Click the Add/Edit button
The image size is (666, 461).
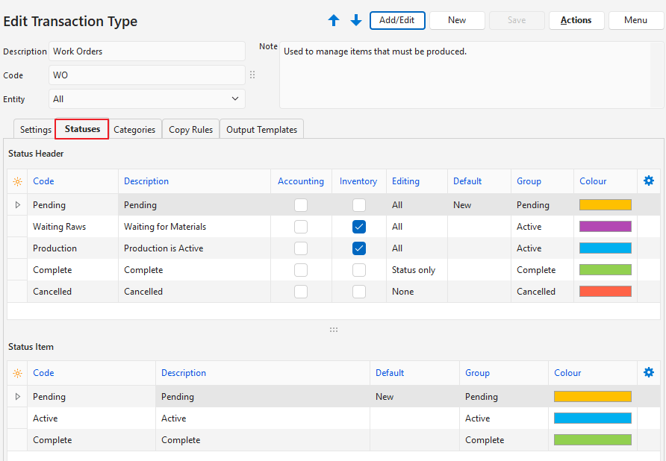[x=397, y=20]
